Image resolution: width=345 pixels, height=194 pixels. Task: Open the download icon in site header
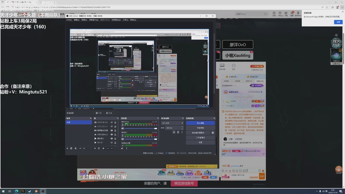coord(286,13)
